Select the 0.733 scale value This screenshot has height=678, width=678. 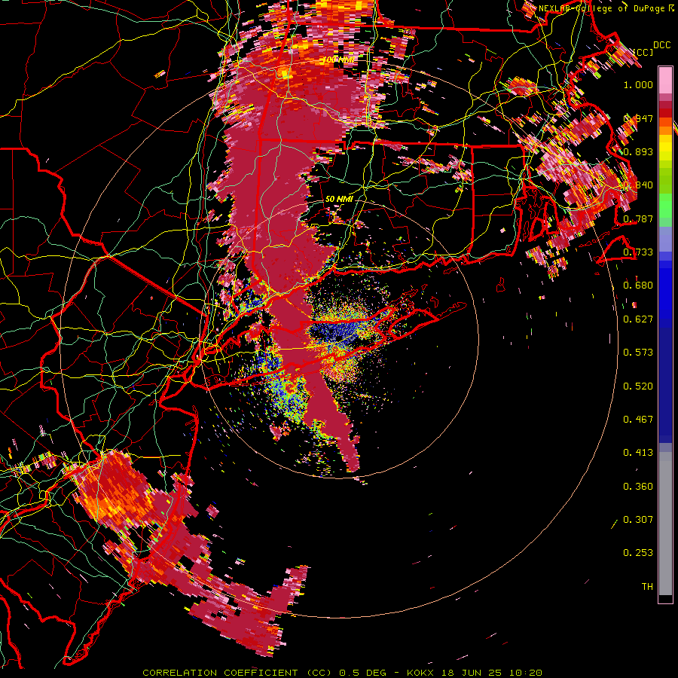click(x=638, y=252)
